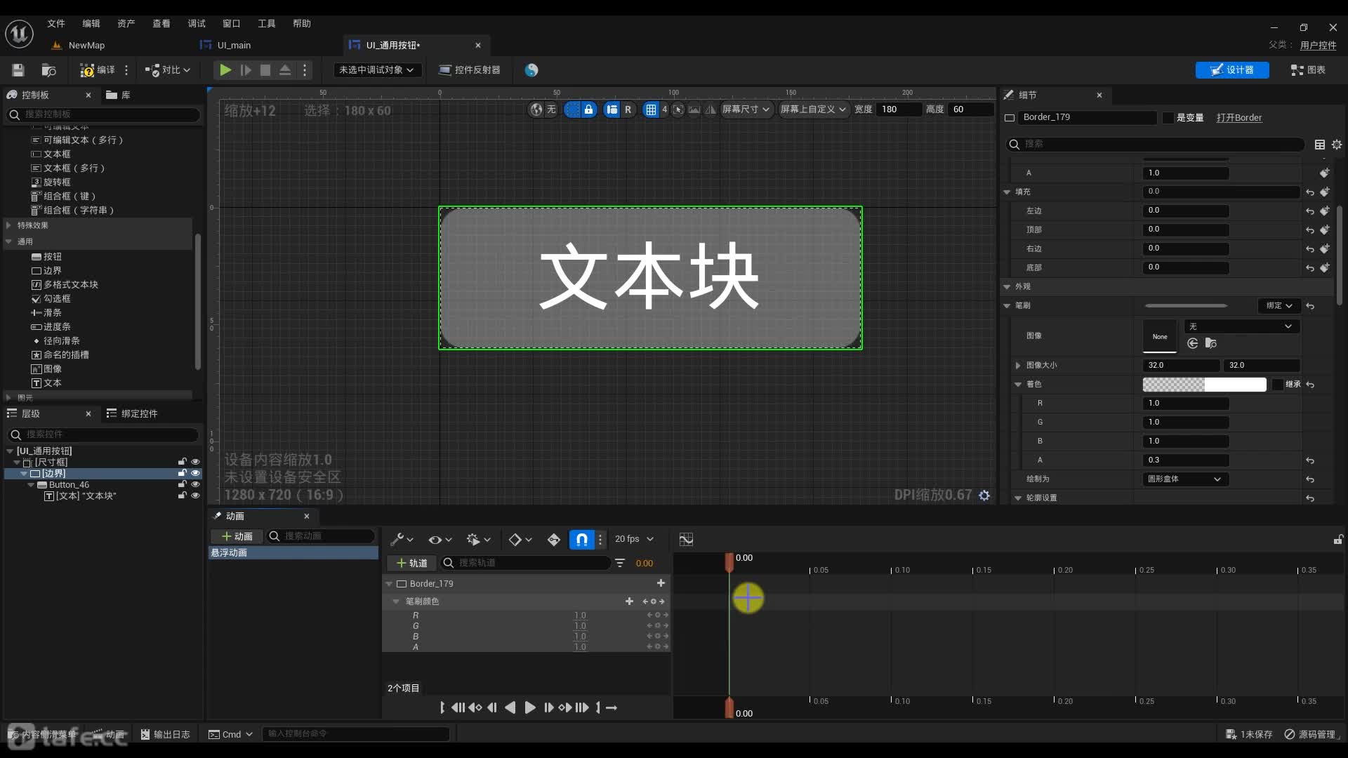Toggle dashed outline display in designer
This screenshot has height=758, width=1348.
pyautogui.click(x=572, y=109)
